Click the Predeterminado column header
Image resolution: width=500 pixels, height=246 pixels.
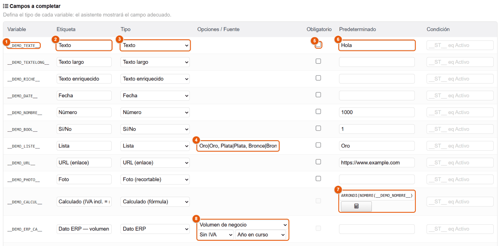(x=357, y=29)
